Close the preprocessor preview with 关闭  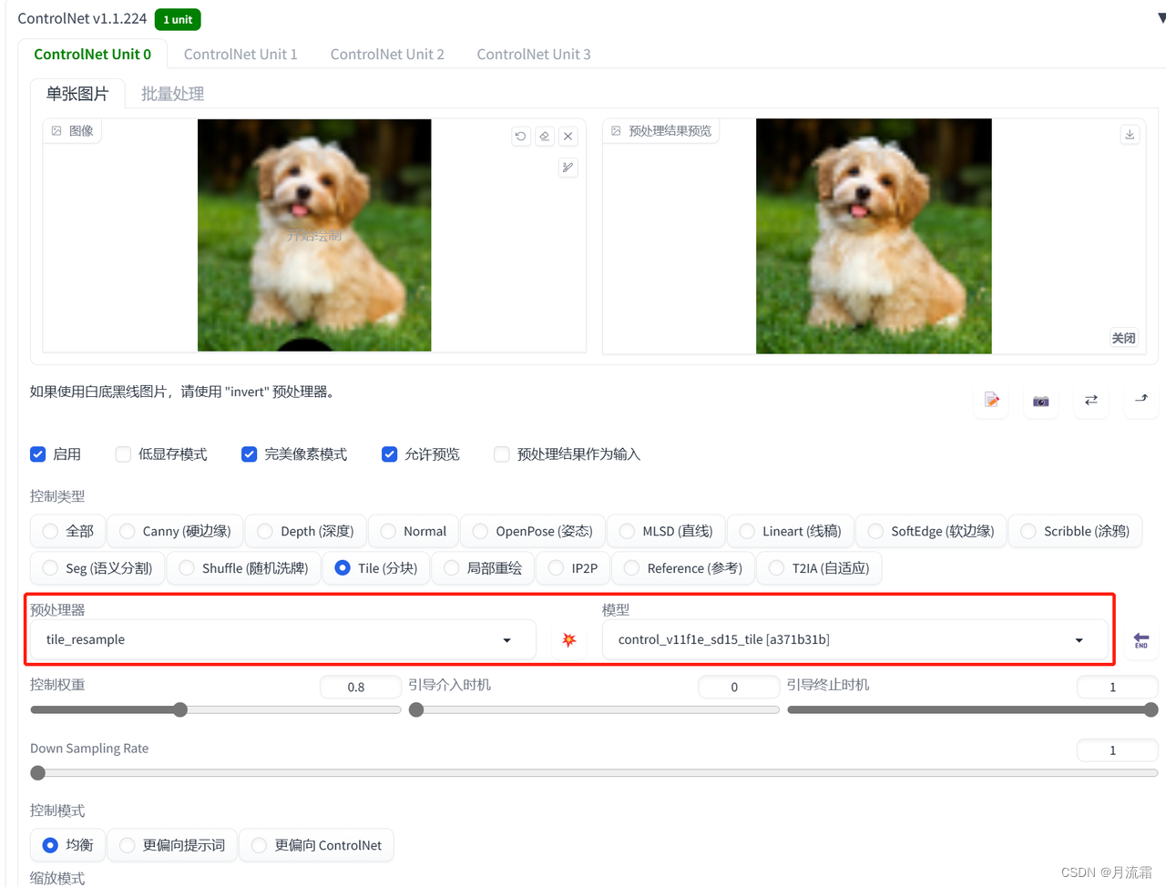tap(1123, 338)
